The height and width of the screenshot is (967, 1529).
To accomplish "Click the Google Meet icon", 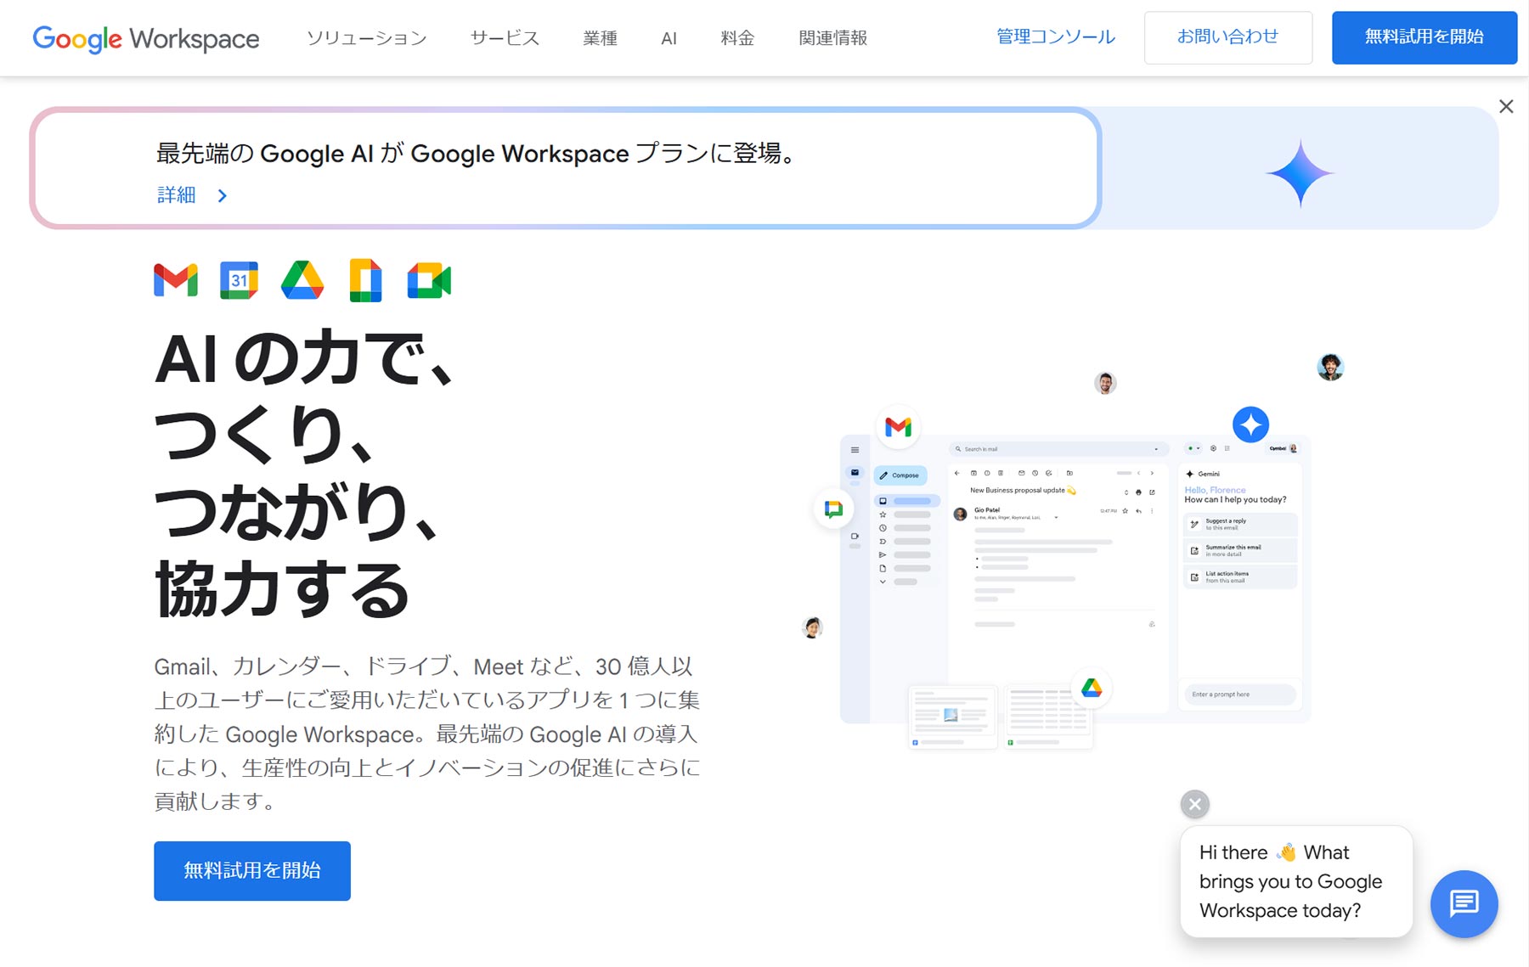I will coord(429,281).
